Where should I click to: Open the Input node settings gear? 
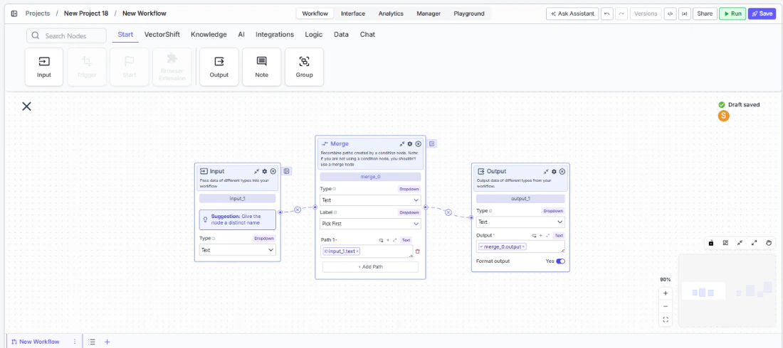[265, 171]
